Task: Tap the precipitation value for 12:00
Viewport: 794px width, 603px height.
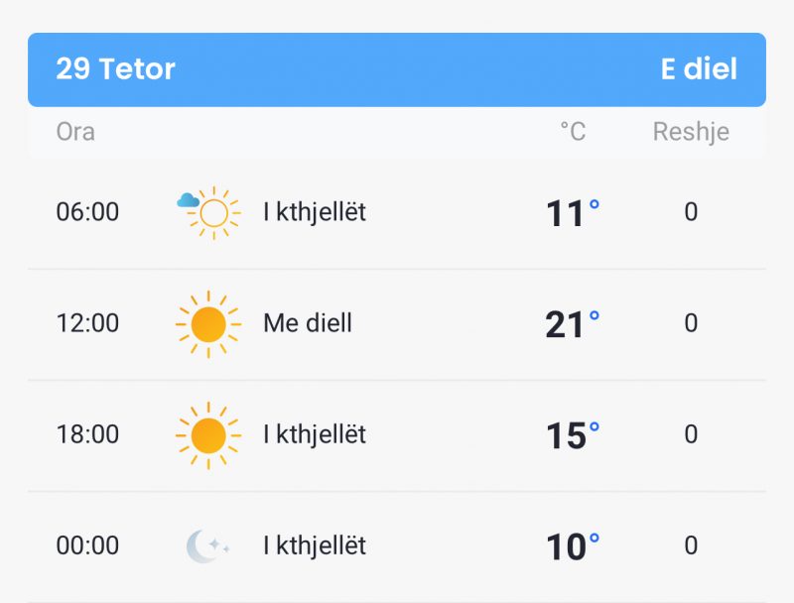Action: [x=691, y=323]
